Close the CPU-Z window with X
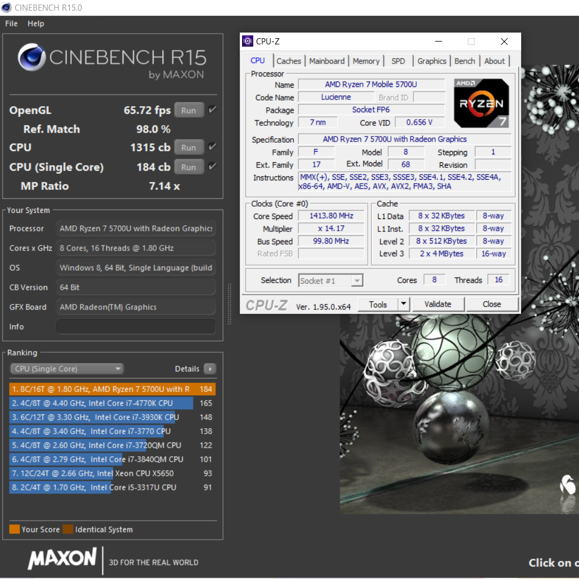This screenshot has width=579, height=579. (x=504, y=42)
